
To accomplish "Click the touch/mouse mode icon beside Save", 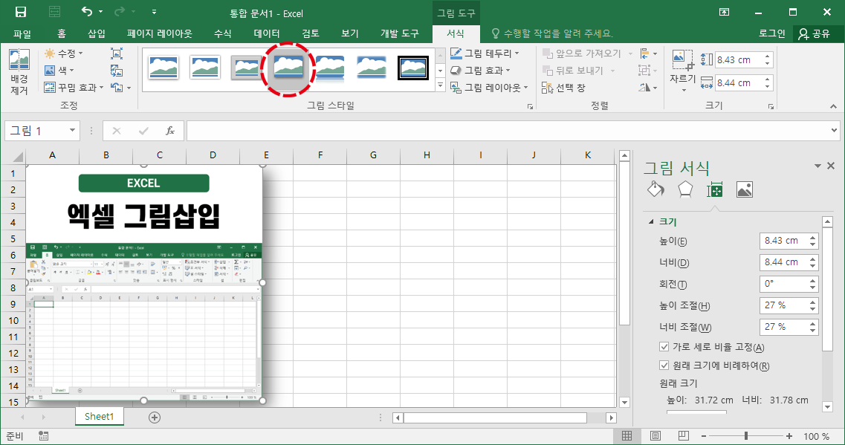I will click(x=54, y=12).
